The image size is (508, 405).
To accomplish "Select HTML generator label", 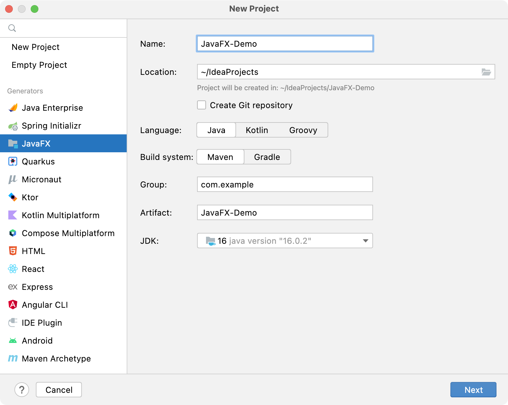I will (x=34, y=251).
